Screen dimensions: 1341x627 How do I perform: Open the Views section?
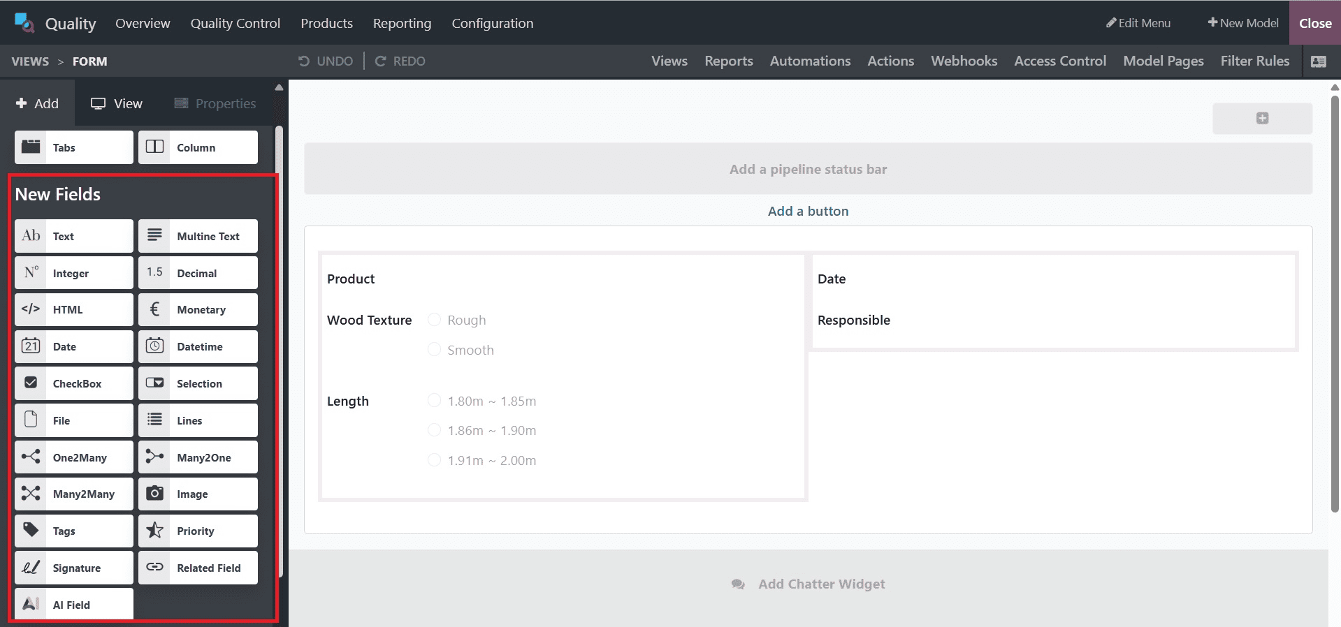[669, 61]
